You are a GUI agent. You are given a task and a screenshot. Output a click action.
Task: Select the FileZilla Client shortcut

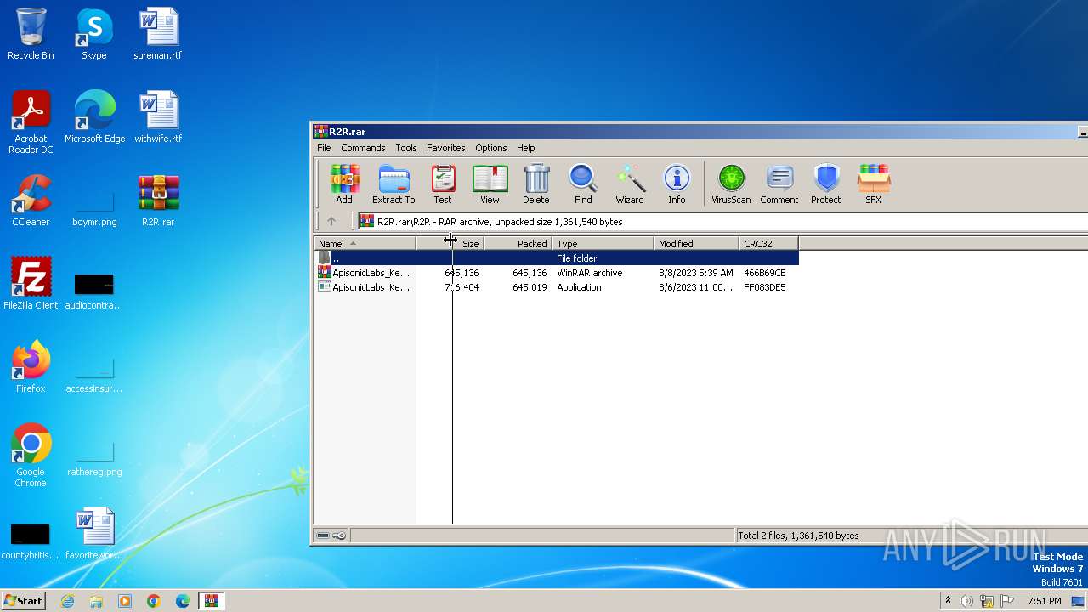click(x=31, y=284)
